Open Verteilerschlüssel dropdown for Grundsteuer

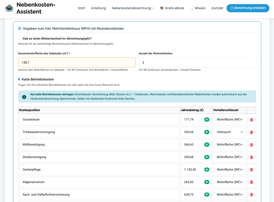coord(230,120)
